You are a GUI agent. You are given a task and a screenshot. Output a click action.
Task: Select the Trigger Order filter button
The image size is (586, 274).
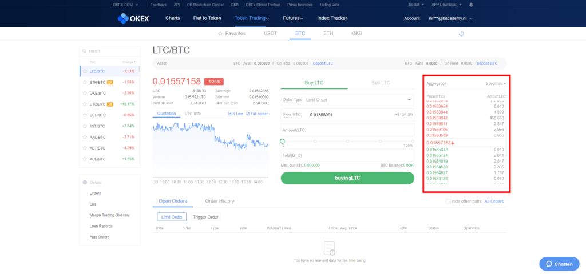205,217
